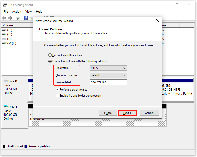Select the E: drive icon in volume list
This screenshot has width=197, height=157.
coord(4,39)
